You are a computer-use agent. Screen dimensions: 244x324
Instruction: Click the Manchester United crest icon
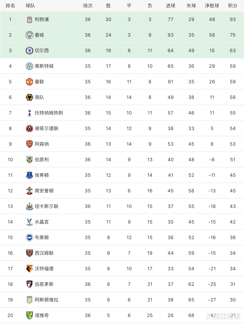(30, 82)
